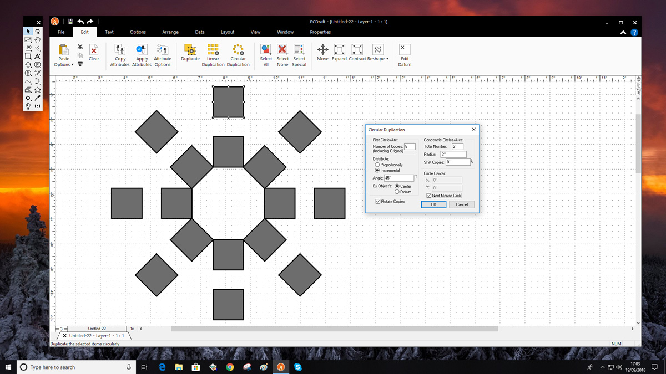Select the Datum radio button

[x=397, y=191]
